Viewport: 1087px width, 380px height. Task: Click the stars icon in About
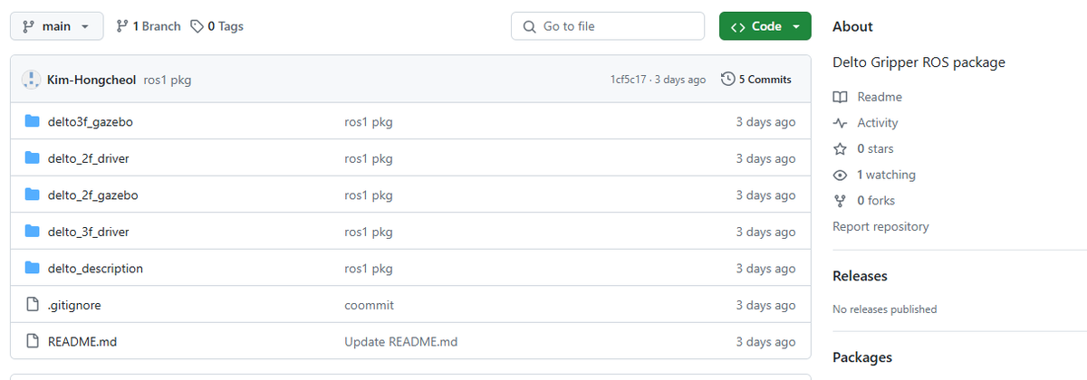(841, 148)
